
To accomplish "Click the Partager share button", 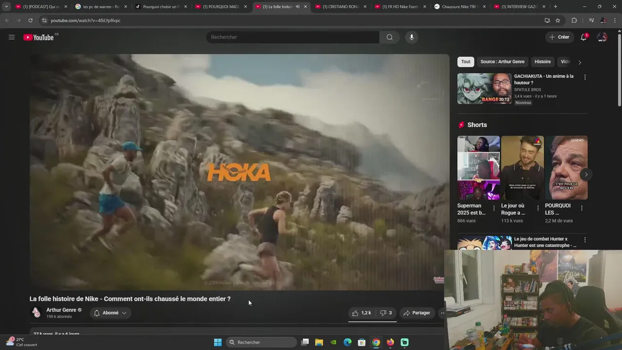I will 416,313.
